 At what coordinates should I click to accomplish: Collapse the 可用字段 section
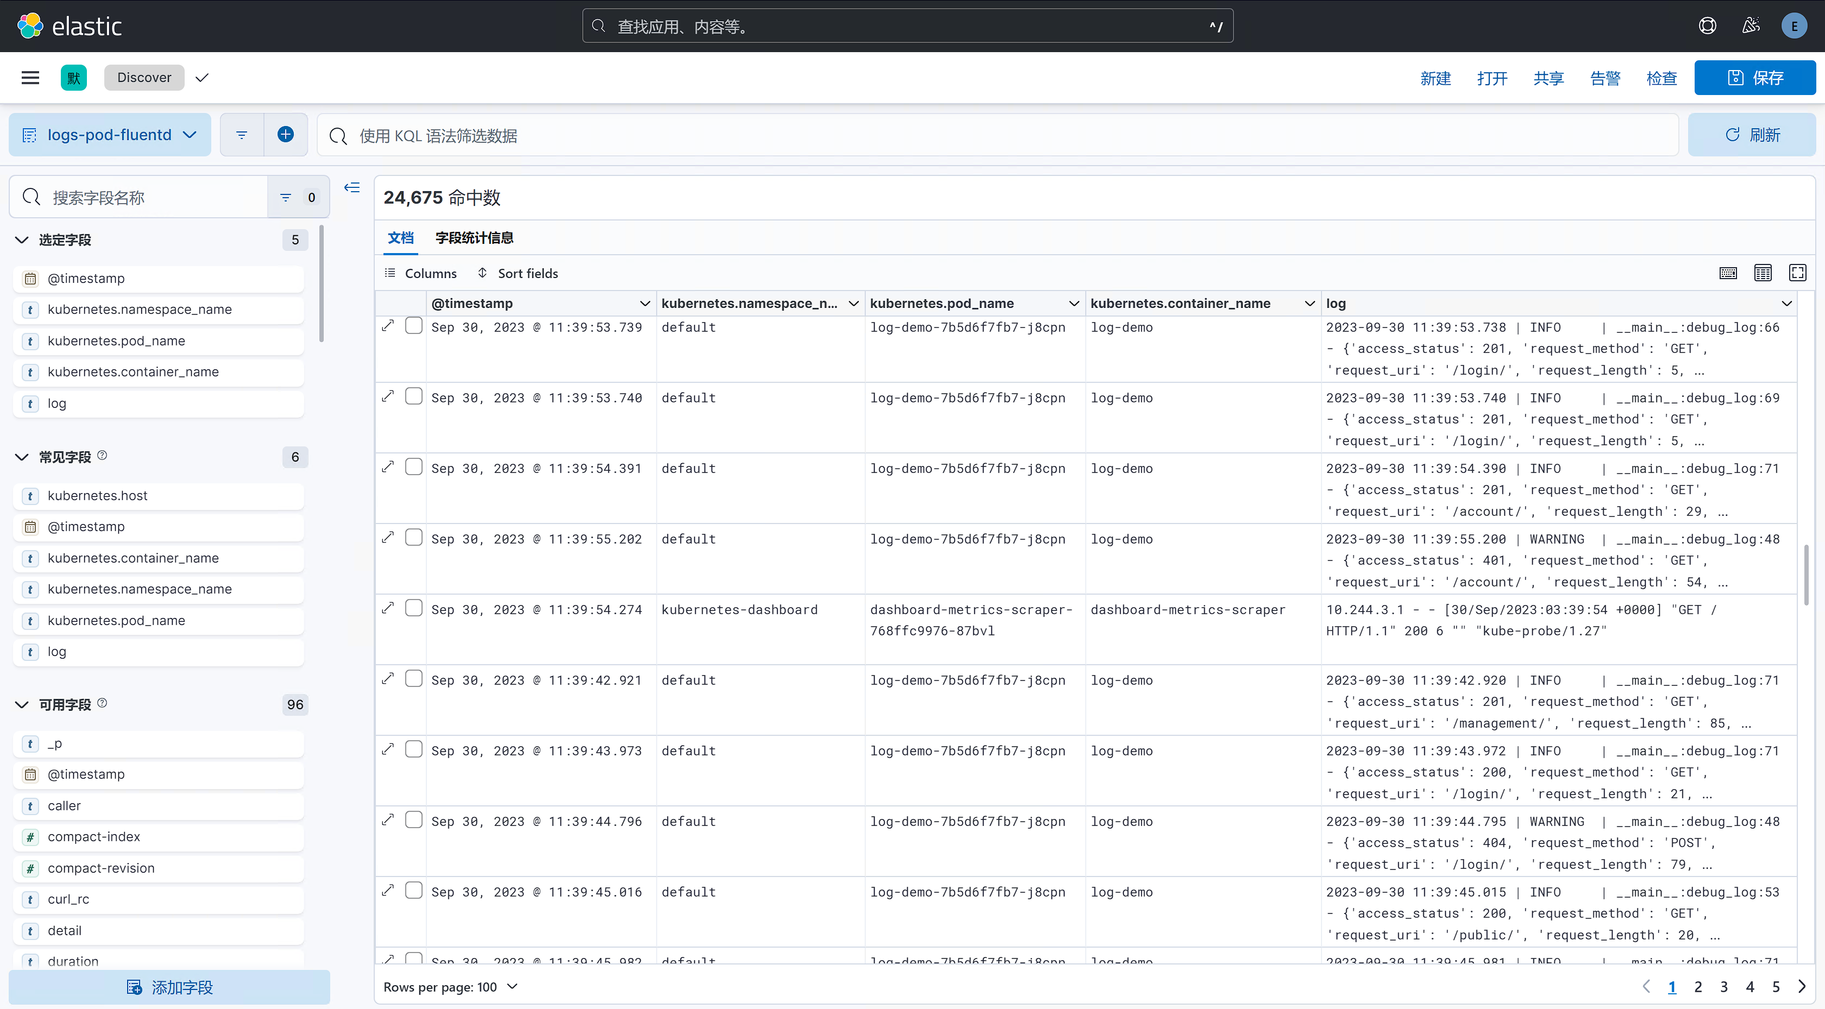coord(22,704)
